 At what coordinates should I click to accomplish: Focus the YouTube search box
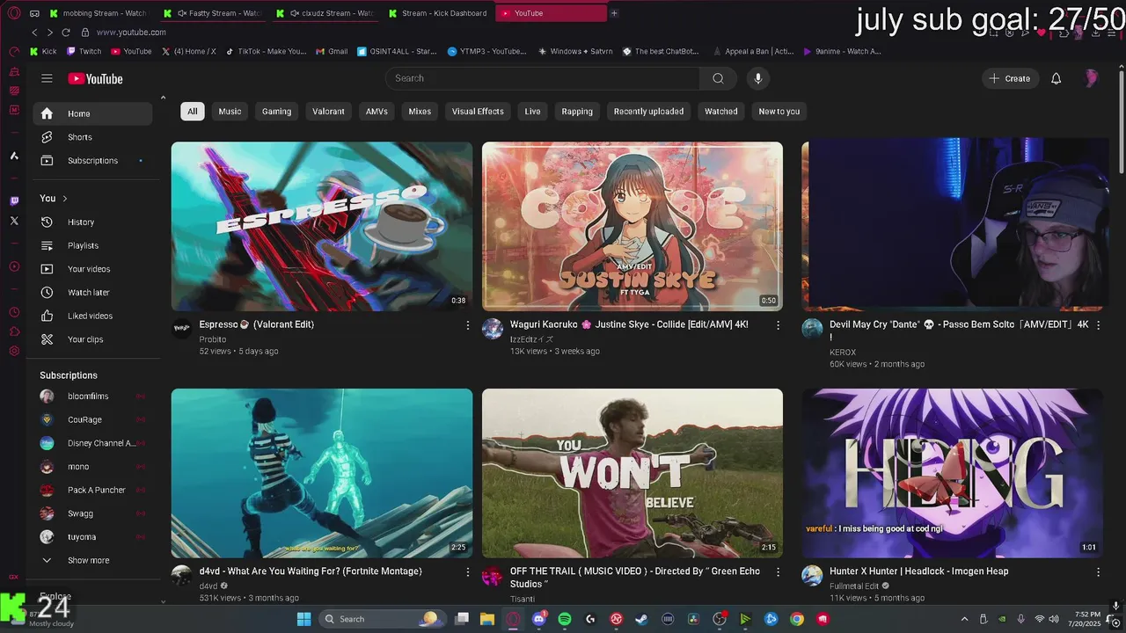pyautogui.click(x=543, y=78)
